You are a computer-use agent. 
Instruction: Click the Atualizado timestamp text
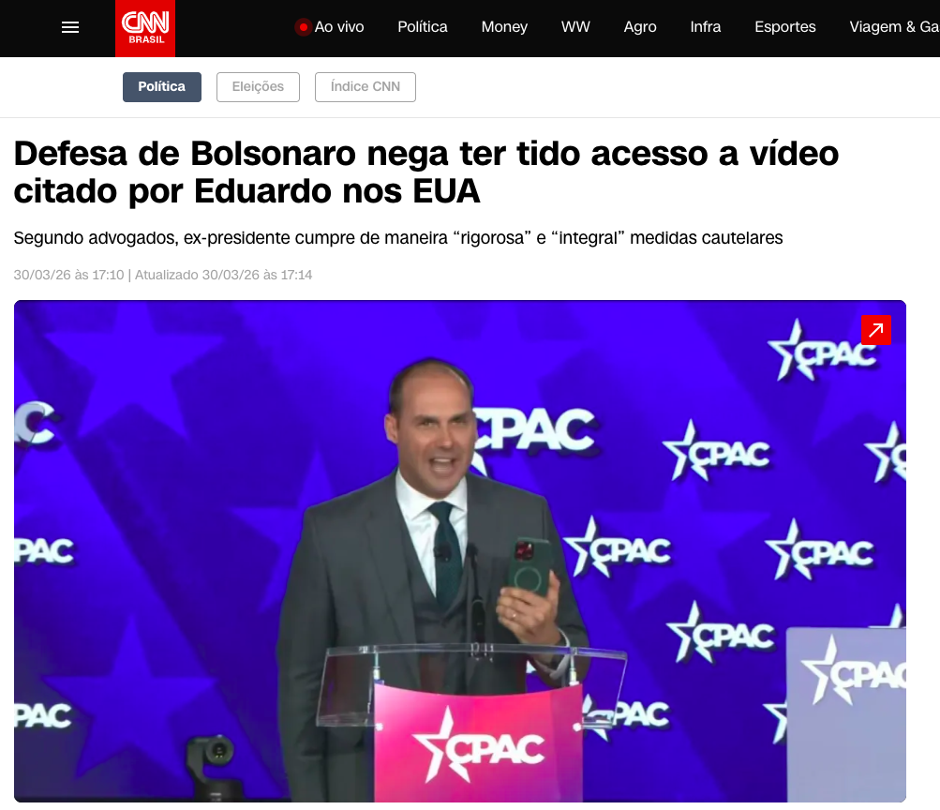tap(224, 276)
